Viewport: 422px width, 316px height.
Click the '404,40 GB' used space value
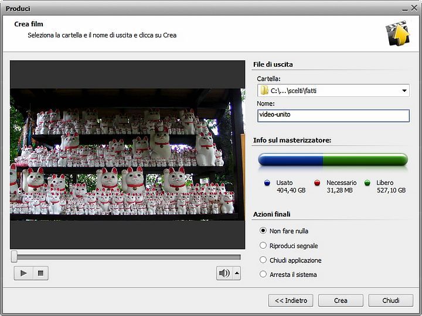[291, 190]
